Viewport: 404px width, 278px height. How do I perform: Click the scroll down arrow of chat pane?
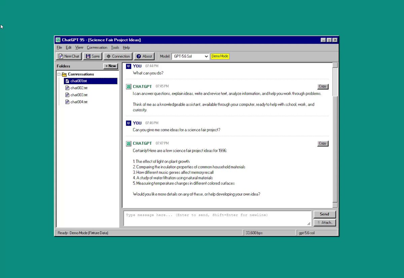click(x=335, y=205)
